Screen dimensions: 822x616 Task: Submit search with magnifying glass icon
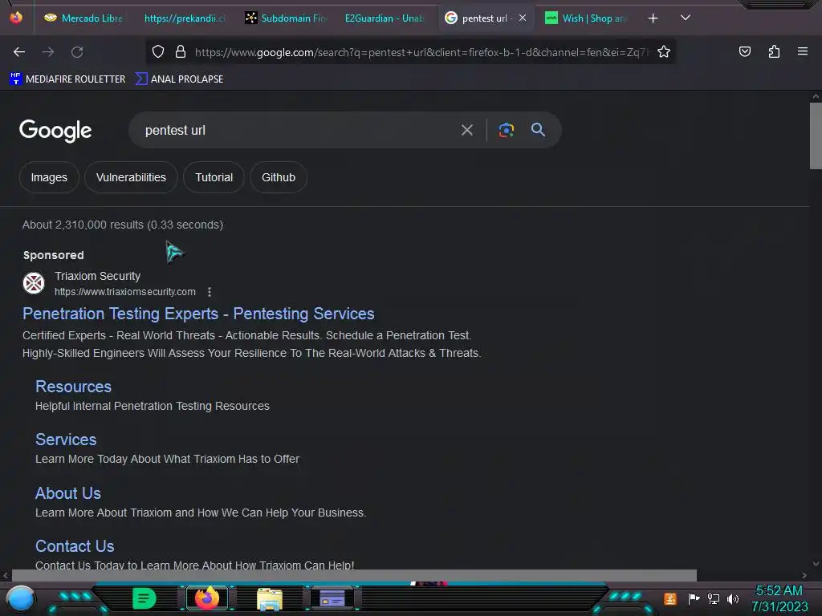(x=538, y=129)
